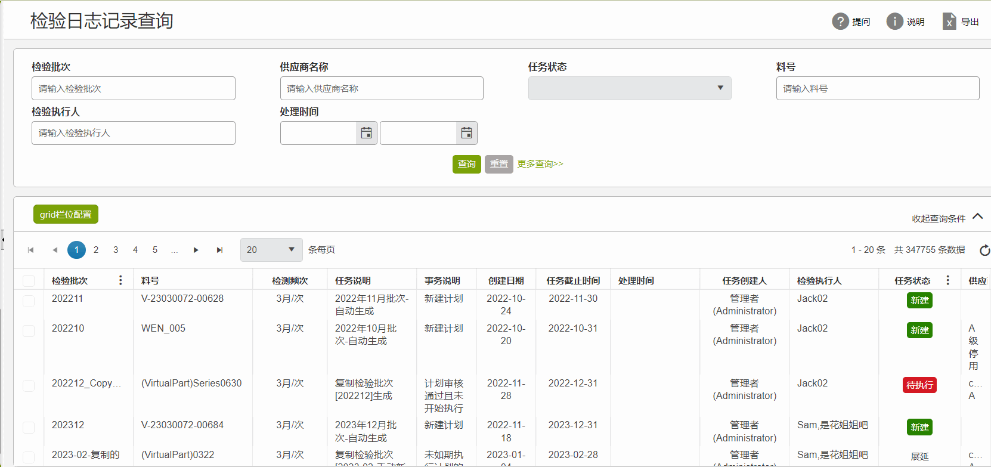Click the 说明 info icon
Viewport: 991px width, 467px height.
894,21
